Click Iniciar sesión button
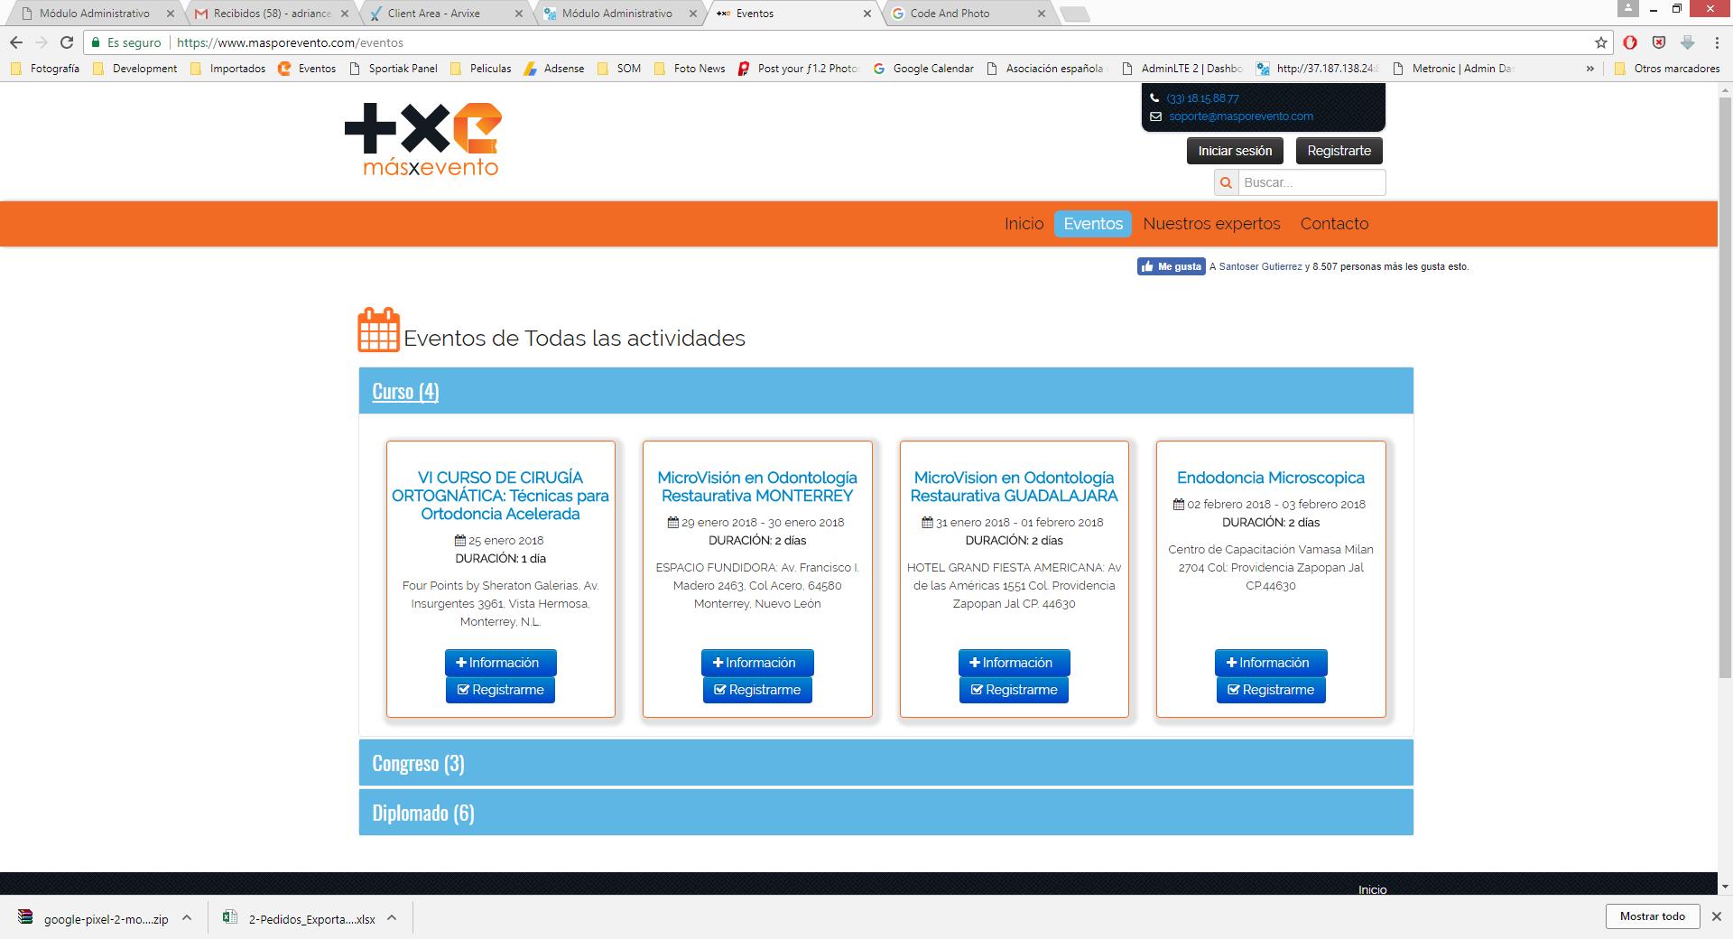Image resolution: width=1733 pixels, height=939 pixels. point(1234,151)
